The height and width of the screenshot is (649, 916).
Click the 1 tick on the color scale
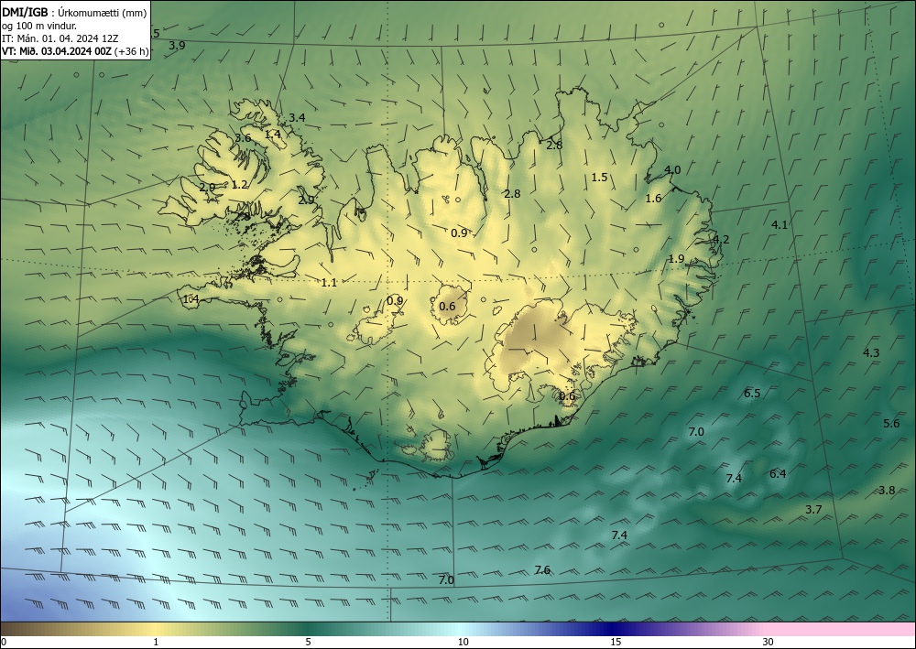pyautogui.click(x=156, y=642)
